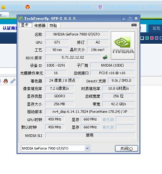The image size is (162, 174).
Task: Click the 关闭(C) button
Action: [126, 148]
